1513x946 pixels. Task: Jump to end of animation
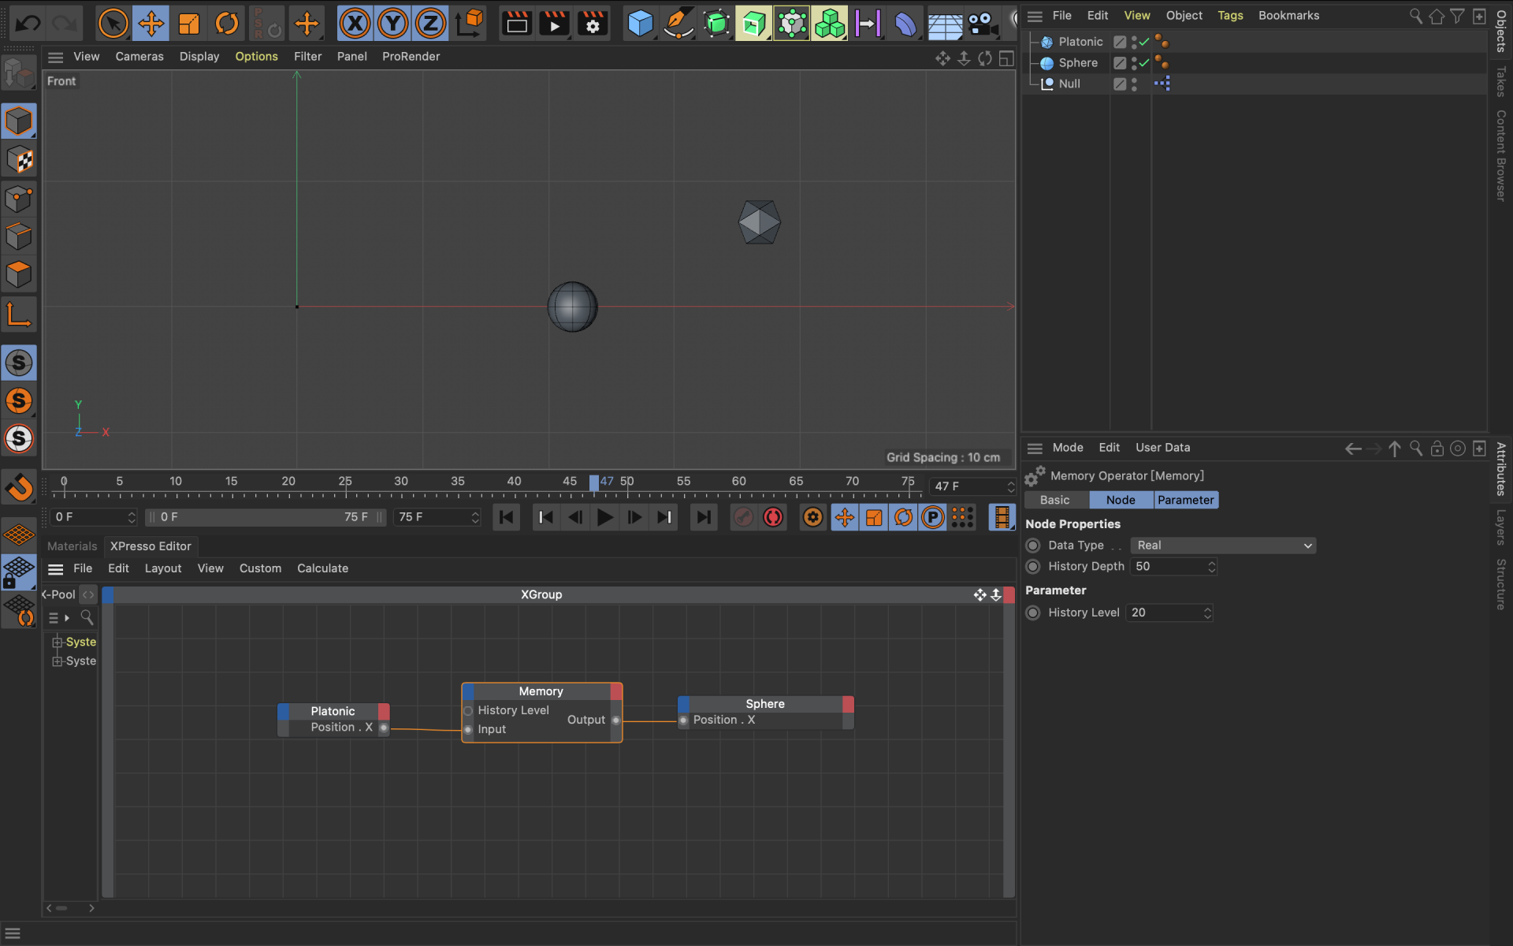pyautogui.click(x=703, y=517)
